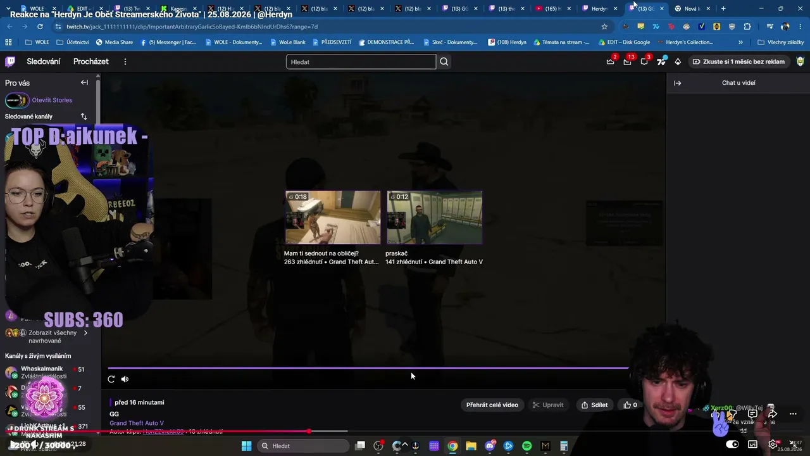Open the Twitch user avatar menu
The height and width of the screenshot is (456, 810).
(801, 61)
